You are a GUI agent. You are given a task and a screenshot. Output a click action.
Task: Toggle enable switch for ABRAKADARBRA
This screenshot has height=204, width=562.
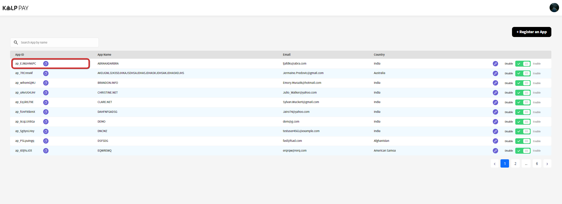tap(523, 64)
